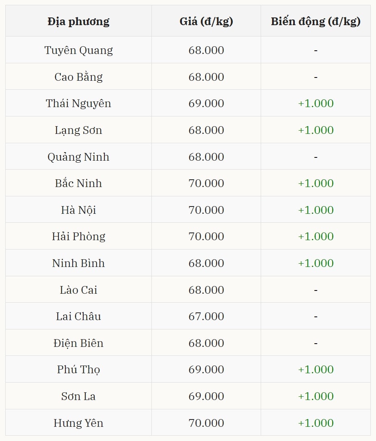Click the Địa phương column header
This screenshot has width=376, height=441.
click(78, 22)
